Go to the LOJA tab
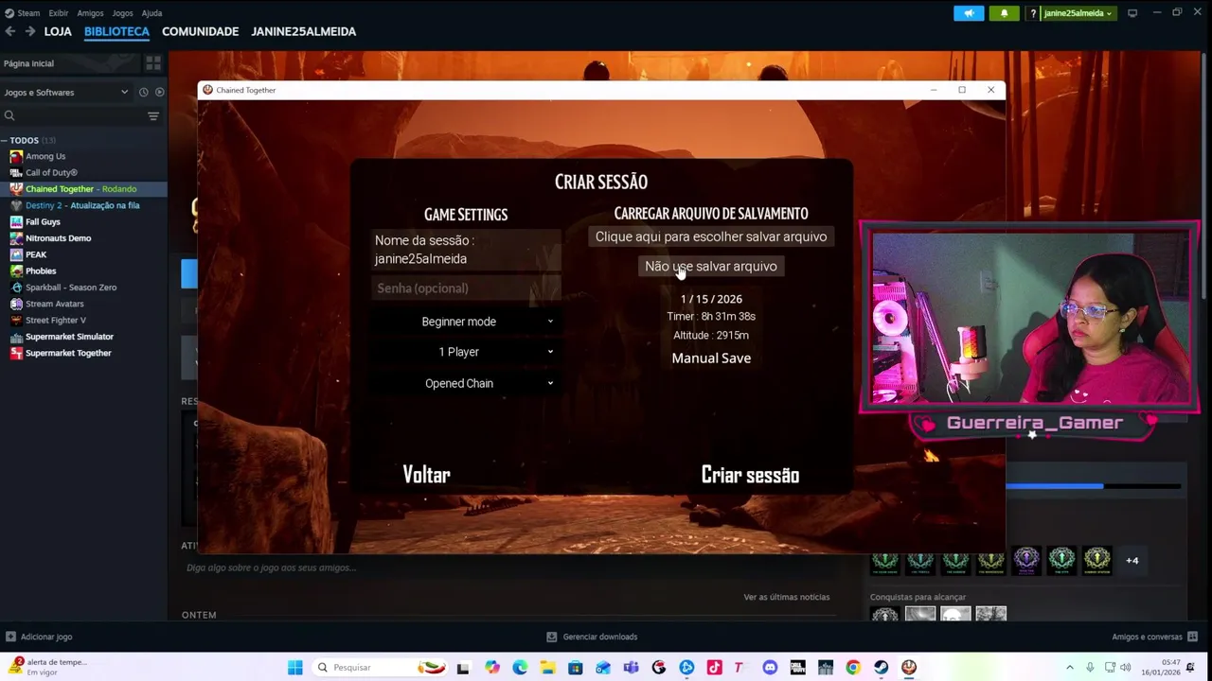 pos(58,31)
